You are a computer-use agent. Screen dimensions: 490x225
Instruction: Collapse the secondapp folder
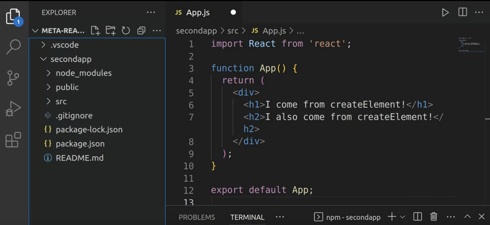(x=43, y=59)
